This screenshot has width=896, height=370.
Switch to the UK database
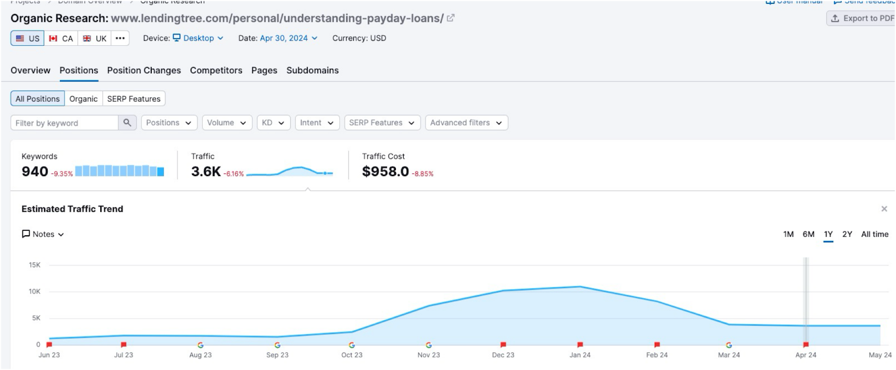pos(95,38)
